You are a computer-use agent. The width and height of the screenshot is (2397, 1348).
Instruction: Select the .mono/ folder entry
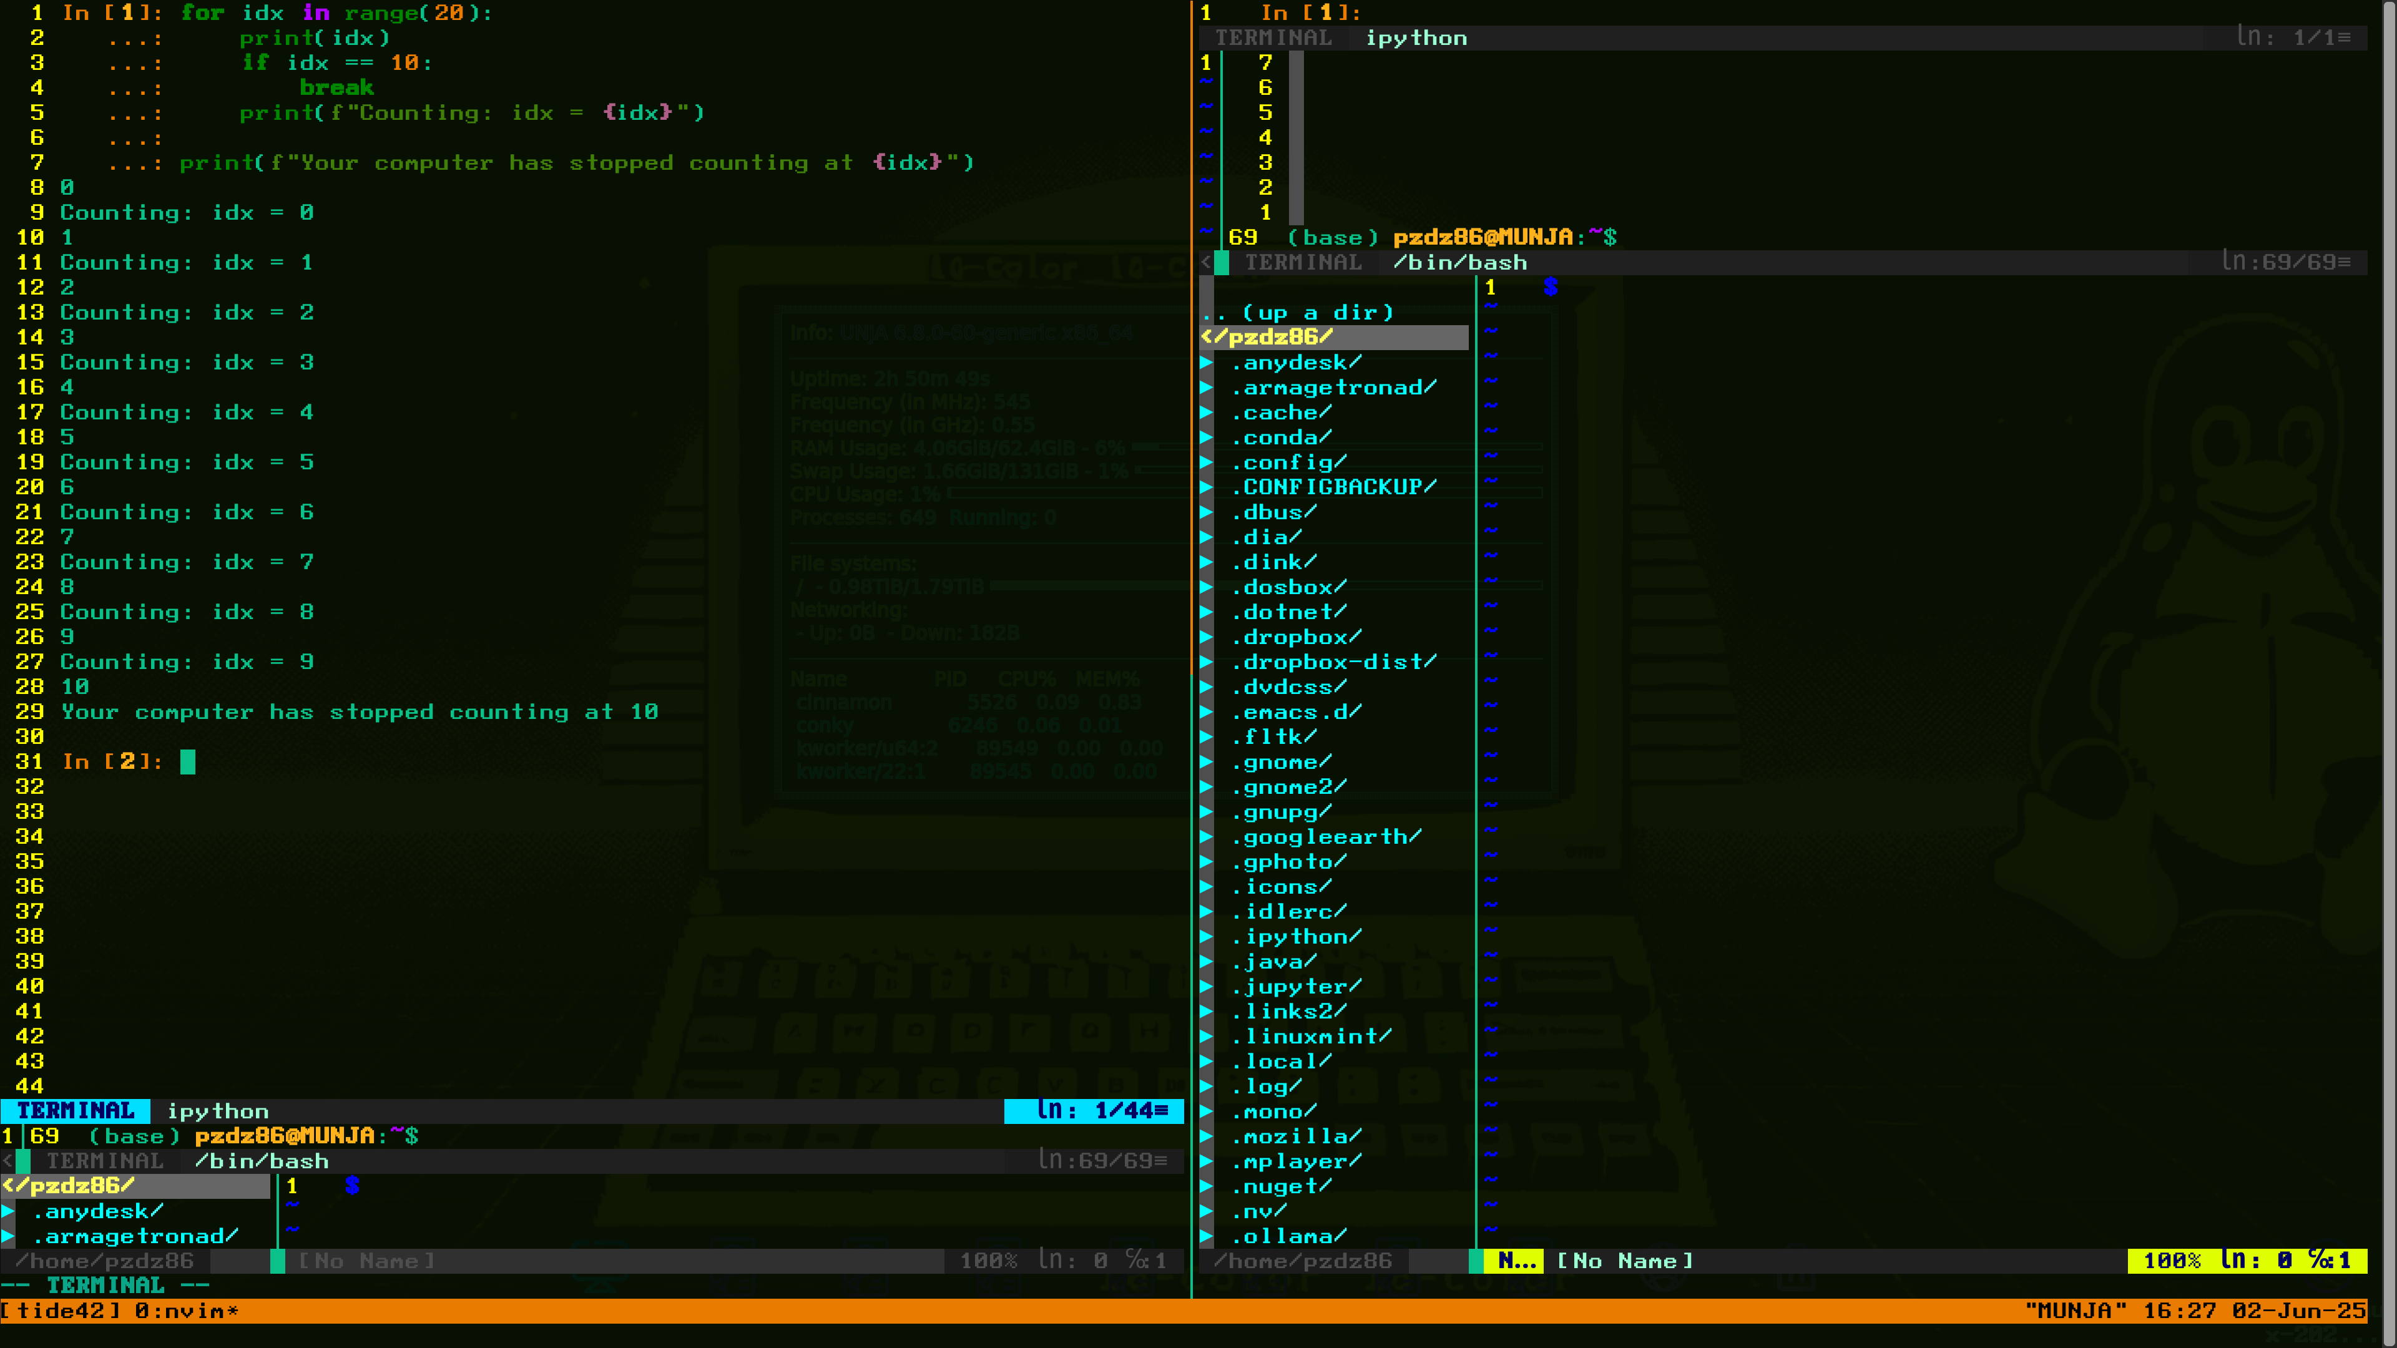tap(1274, 1111)
